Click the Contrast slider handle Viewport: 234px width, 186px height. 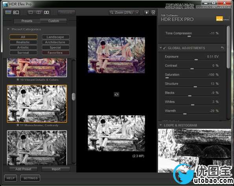pos(192,69)
